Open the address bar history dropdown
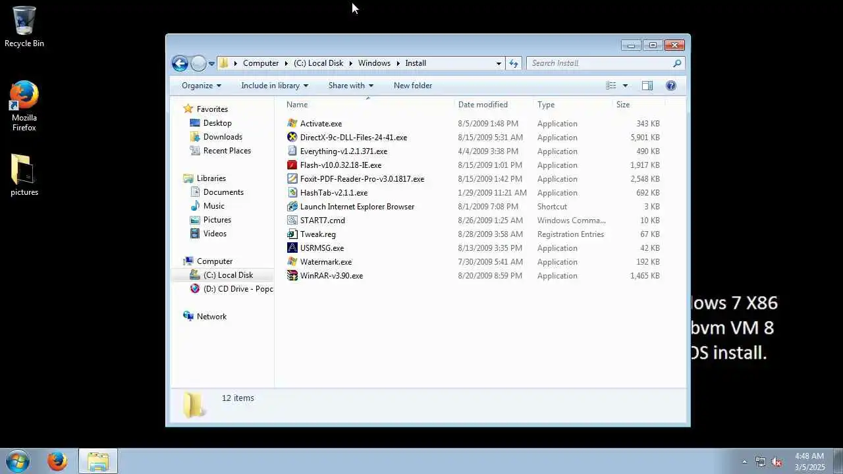Viewport: 843px width, 474px height. [499, 63]
